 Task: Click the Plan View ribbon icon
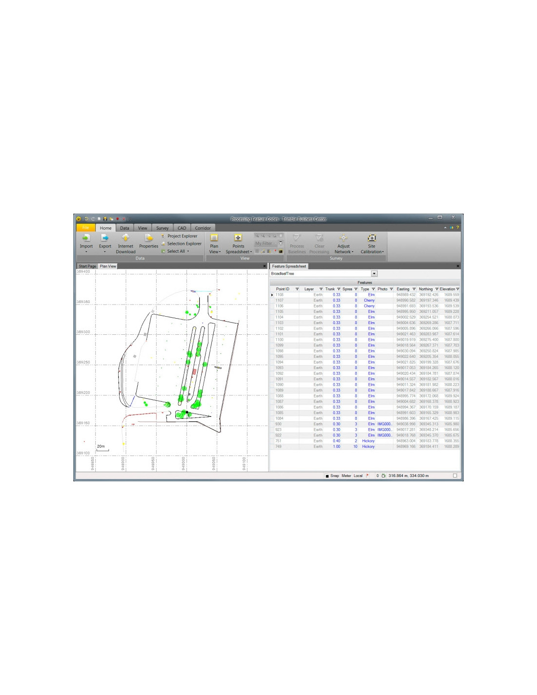point(214,238)
